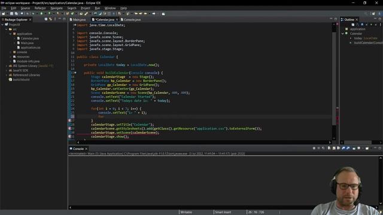Click the New file toolbar icon
The width and height of the screenshot is (383, 215).
pyautogui.click(x=3, y=14)
